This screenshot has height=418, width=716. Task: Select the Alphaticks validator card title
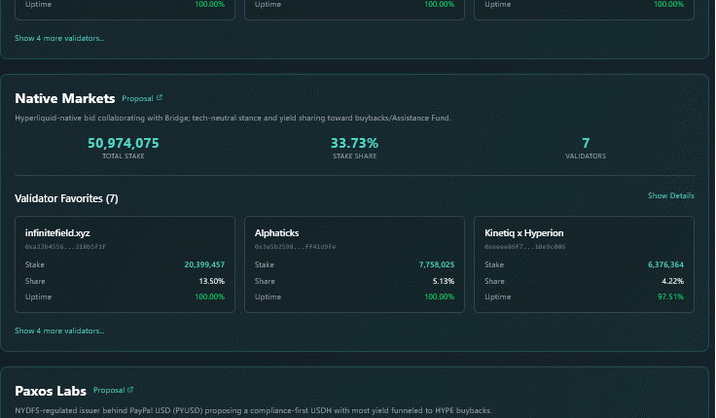[x=278, y=233]
